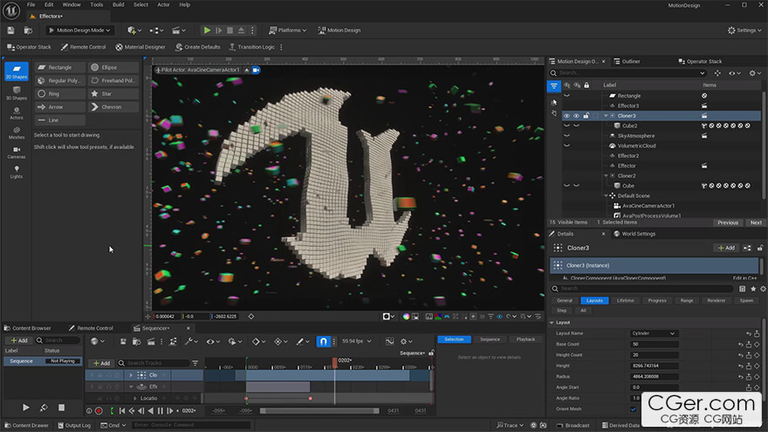Open the Material Designer
The image size is (768, 432).
[x=141, y=47]
